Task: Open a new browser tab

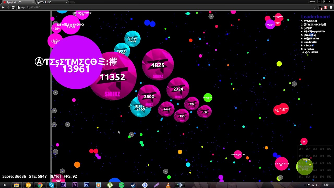Action: click(x=72, y=2)
